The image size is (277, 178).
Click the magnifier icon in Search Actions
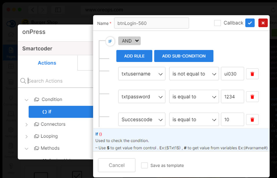click(23, 81)
